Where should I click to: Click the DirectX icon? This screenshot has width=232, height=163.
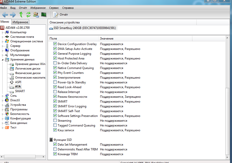[7, 100]
